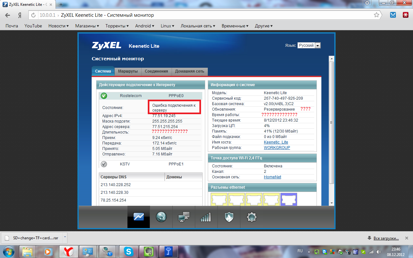Image resolution: width=413 pixels, height=258 pixels.
Task: Open a new browser tab
Action: [61, 5]
